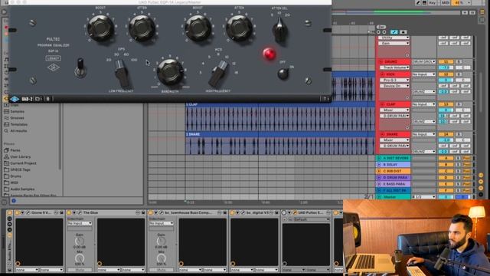Fold the DRUMS group track
This screenshot has height=276, width=490.
[381, 61]
